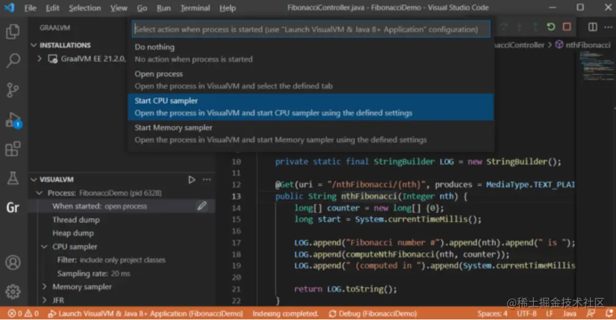Open the Search view in activity bar

(x=13, y=61)
